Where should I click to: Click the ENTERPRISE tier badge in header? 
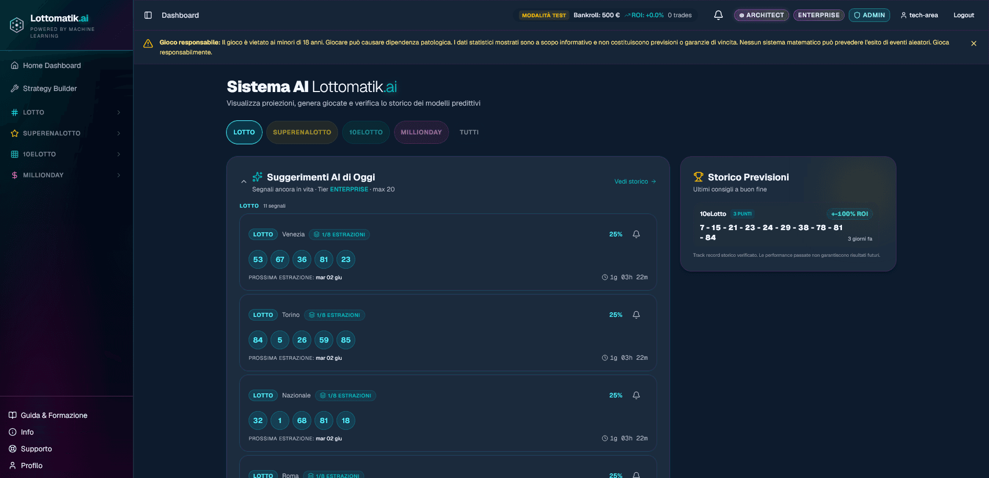point(819,15)
